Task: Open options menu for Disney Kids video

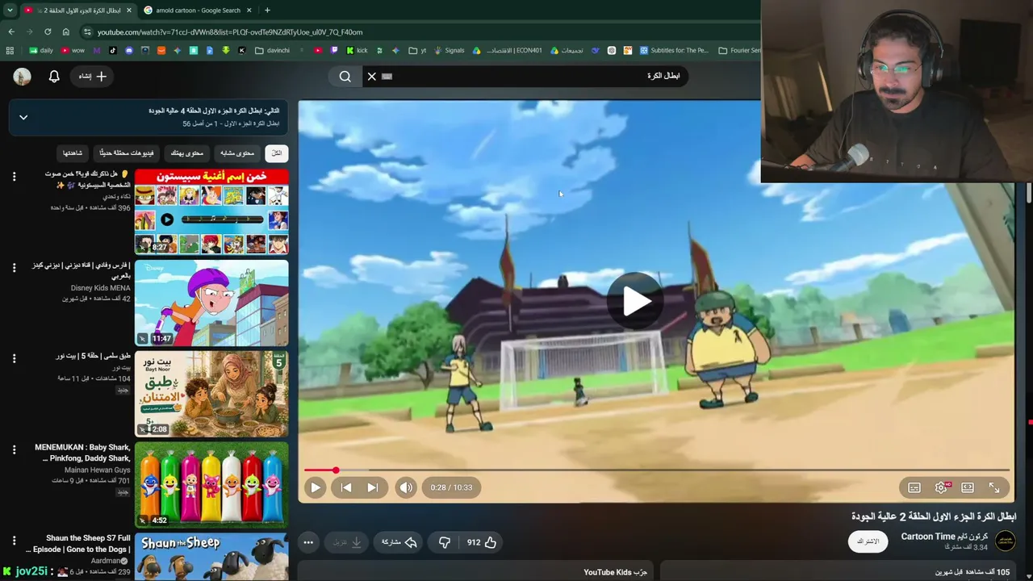Action: coord(14,267)
